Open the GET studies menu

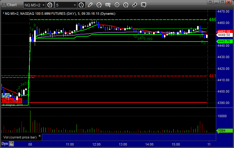click(x=108, y=5)
